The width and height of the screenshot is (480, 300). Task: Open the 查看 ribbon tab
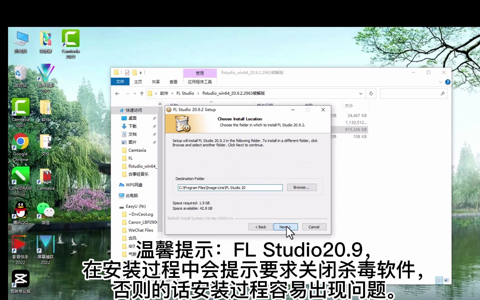pyautogui.click(x=173, y=82)
